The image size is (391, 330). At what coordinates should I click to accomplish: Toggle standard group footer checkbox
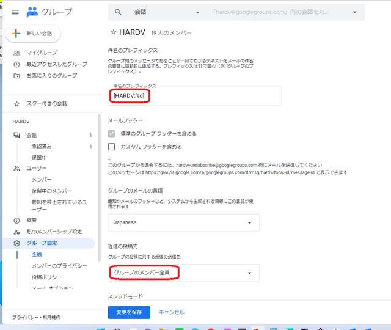(x=111, y=134)
